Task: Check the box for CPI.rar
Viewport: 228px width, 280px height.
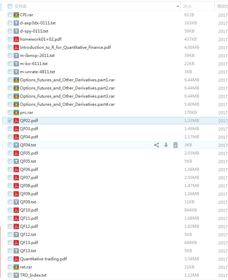Action: pos(10,15)
